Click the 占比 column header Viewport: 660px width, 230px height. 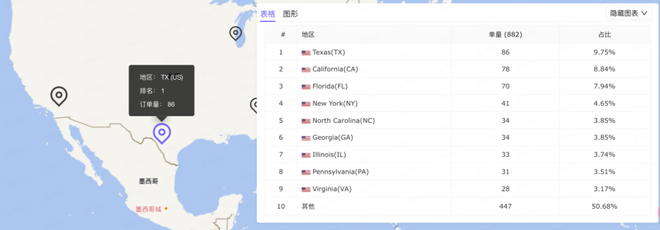pos(604,34)
